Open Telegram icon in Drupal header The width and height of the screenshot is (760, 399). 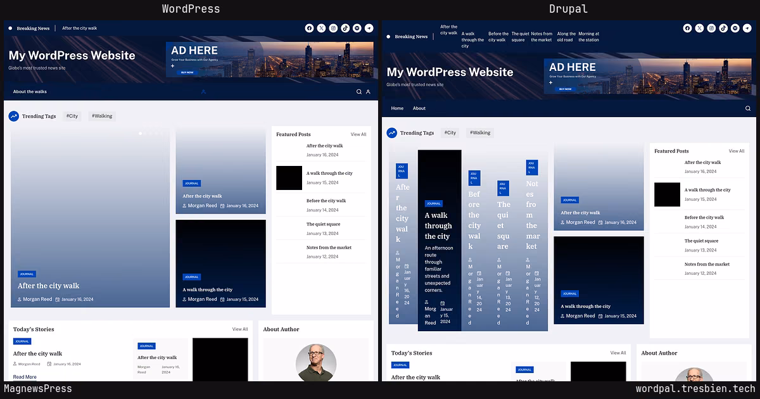click(747, 28)
